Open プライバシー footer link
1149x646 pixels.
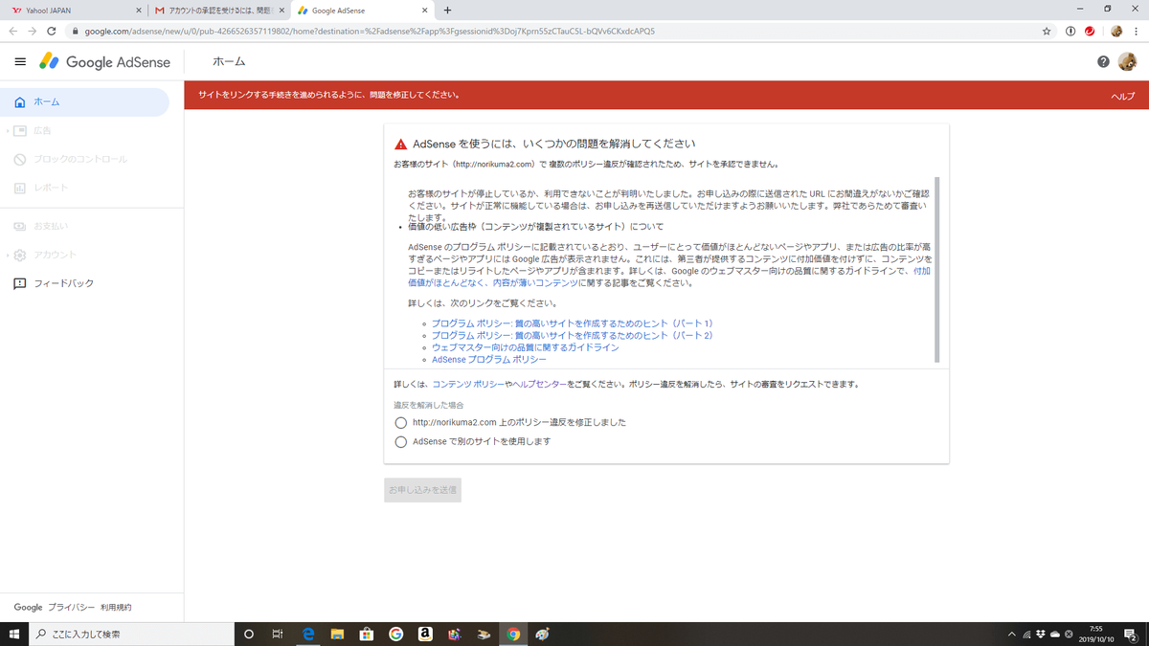click(71, 608)
